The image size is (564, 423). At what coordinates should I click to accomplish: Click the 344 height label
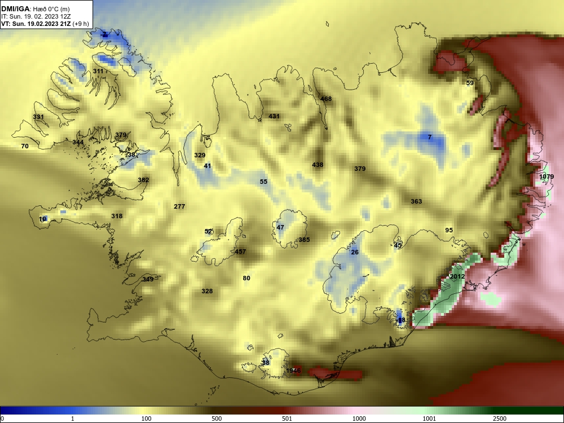[x=78, y=142]
